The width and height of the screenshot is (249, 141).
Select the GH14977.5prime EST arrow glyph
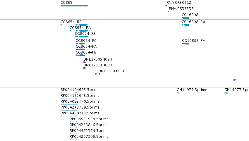(x=226, y=93)
